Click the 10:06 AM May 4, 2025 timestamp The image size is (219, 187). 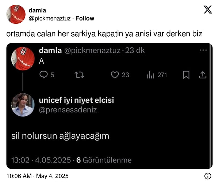(x=37, y=176)
